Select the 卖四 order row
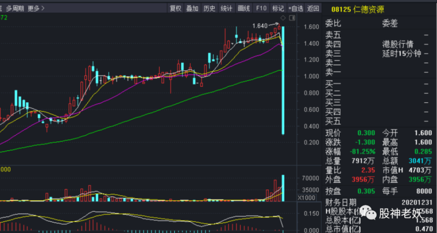Viewport: 437px width, 233px height. tap(378, 44)
